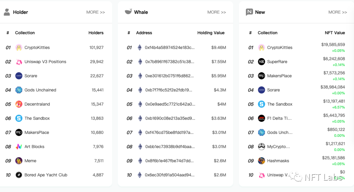
Task: Open whale address 0xb7f7f6c52f2e2fdb19
Action: [x=169, y=90]
